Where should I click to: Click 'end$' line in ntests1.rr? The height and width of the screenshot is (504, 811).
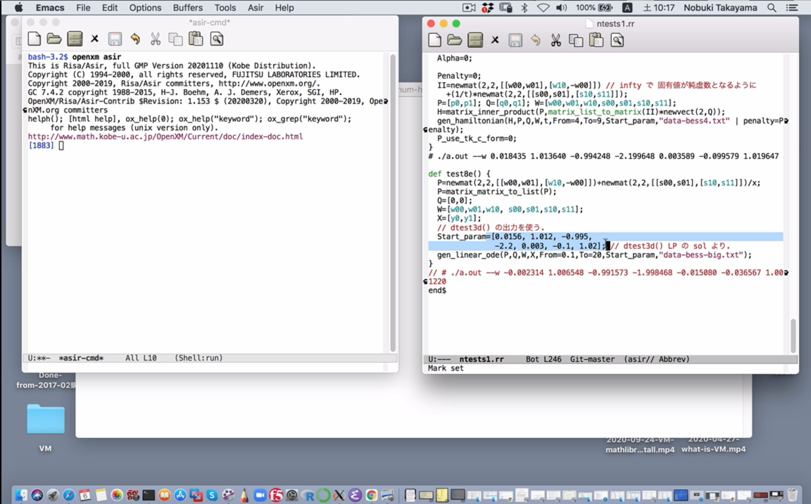[437, 290]
